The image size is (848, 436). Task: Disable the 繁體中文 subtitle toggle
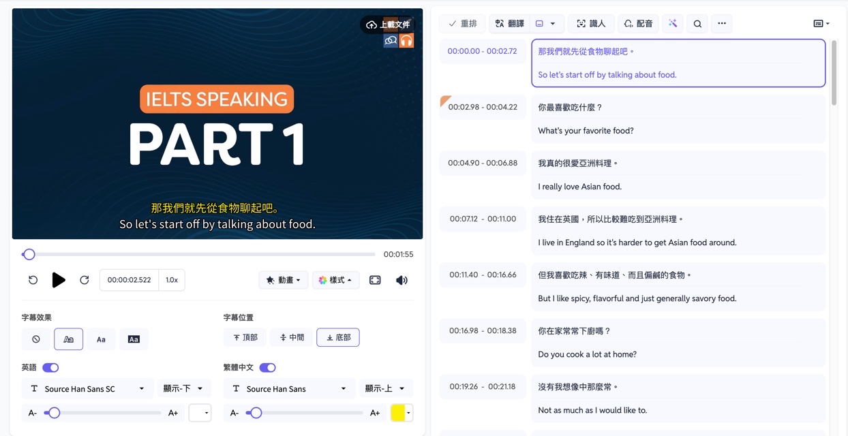click(x=267, y=367)
